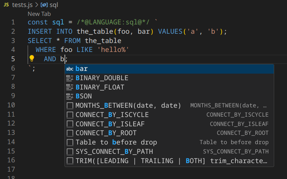287x179 pixels.
Task: Open tests.js breadcrumb segment
Action: click(19, 4)
